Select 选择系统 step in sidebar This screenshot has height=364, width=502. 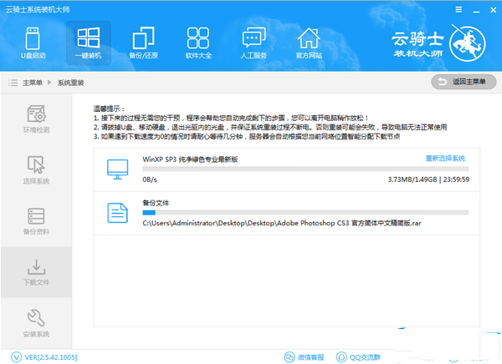click(x=36, y=170)
